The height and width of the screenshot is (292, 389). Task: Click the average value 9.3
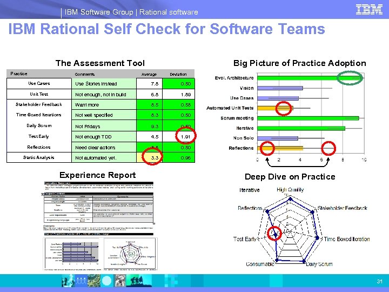coord(155,127)
